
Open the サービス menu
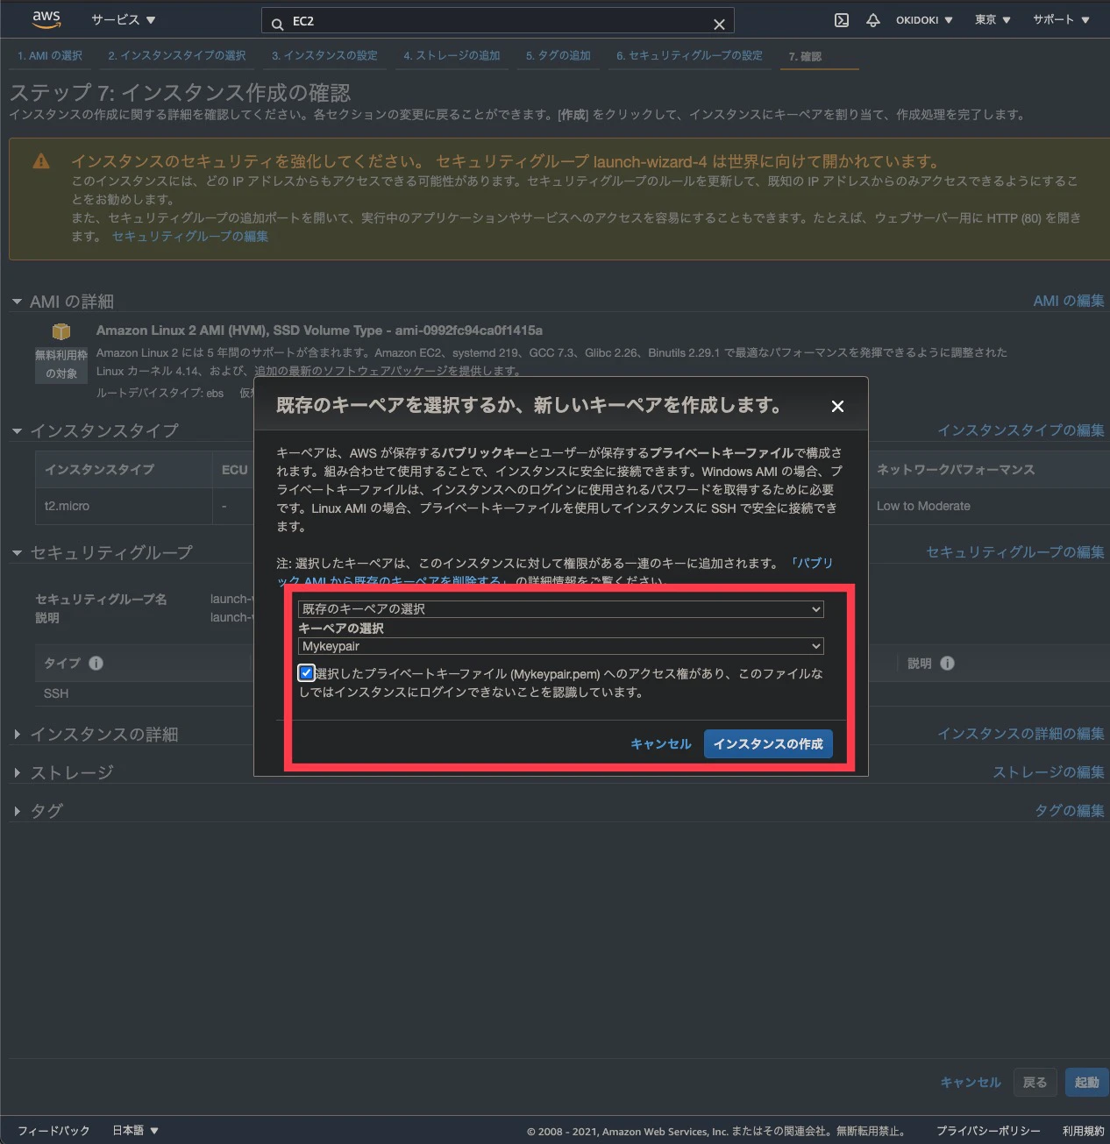point(124,19)
